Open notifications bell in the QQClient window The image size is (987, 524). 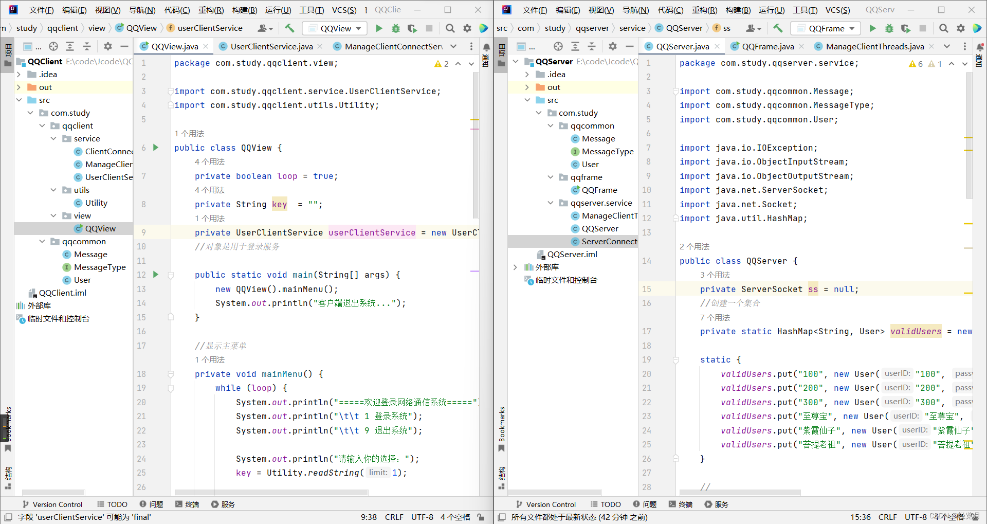pos(486,47)
